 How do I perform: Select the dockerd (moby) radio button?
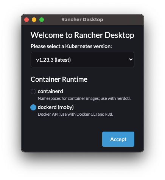pos(33,107)
